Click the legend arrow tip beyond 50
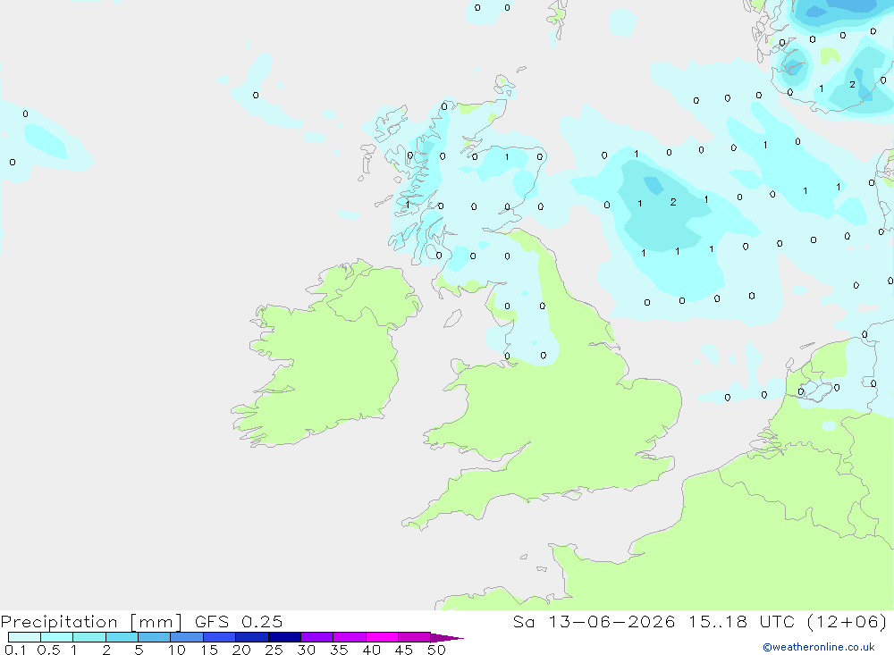894x655 pixels. click(447, 638)
